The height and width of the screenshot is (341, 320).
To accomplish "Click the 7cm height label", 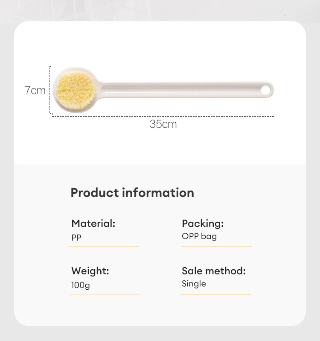I will coord(35,91).
